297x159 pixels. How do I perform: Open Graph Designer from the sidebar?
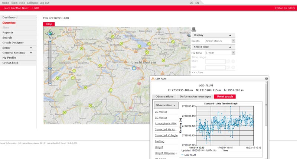coord(13,43)
